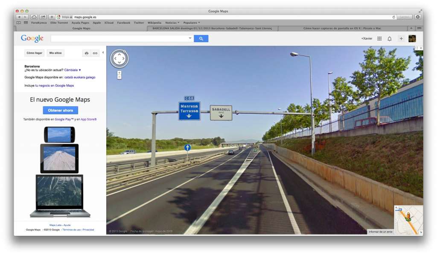Click the blue search magnifier button

click(x=201, y=39)
